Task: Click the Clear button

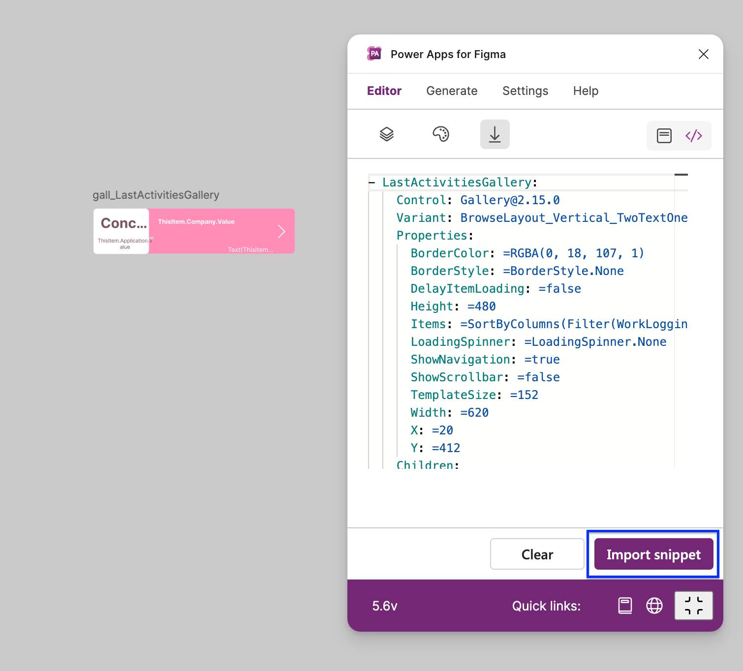Action: [x=537, y=554]
